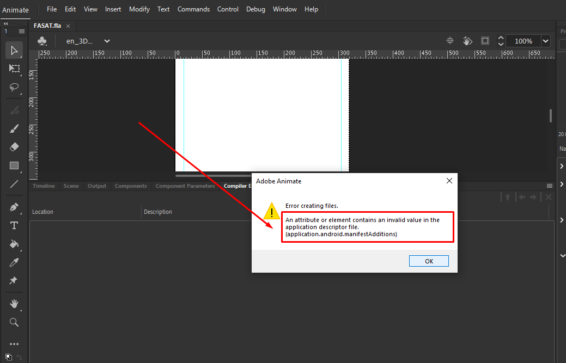Click the Center Stage icon
This screenshot has height=363, width=566.
click(x=450, y=41)
